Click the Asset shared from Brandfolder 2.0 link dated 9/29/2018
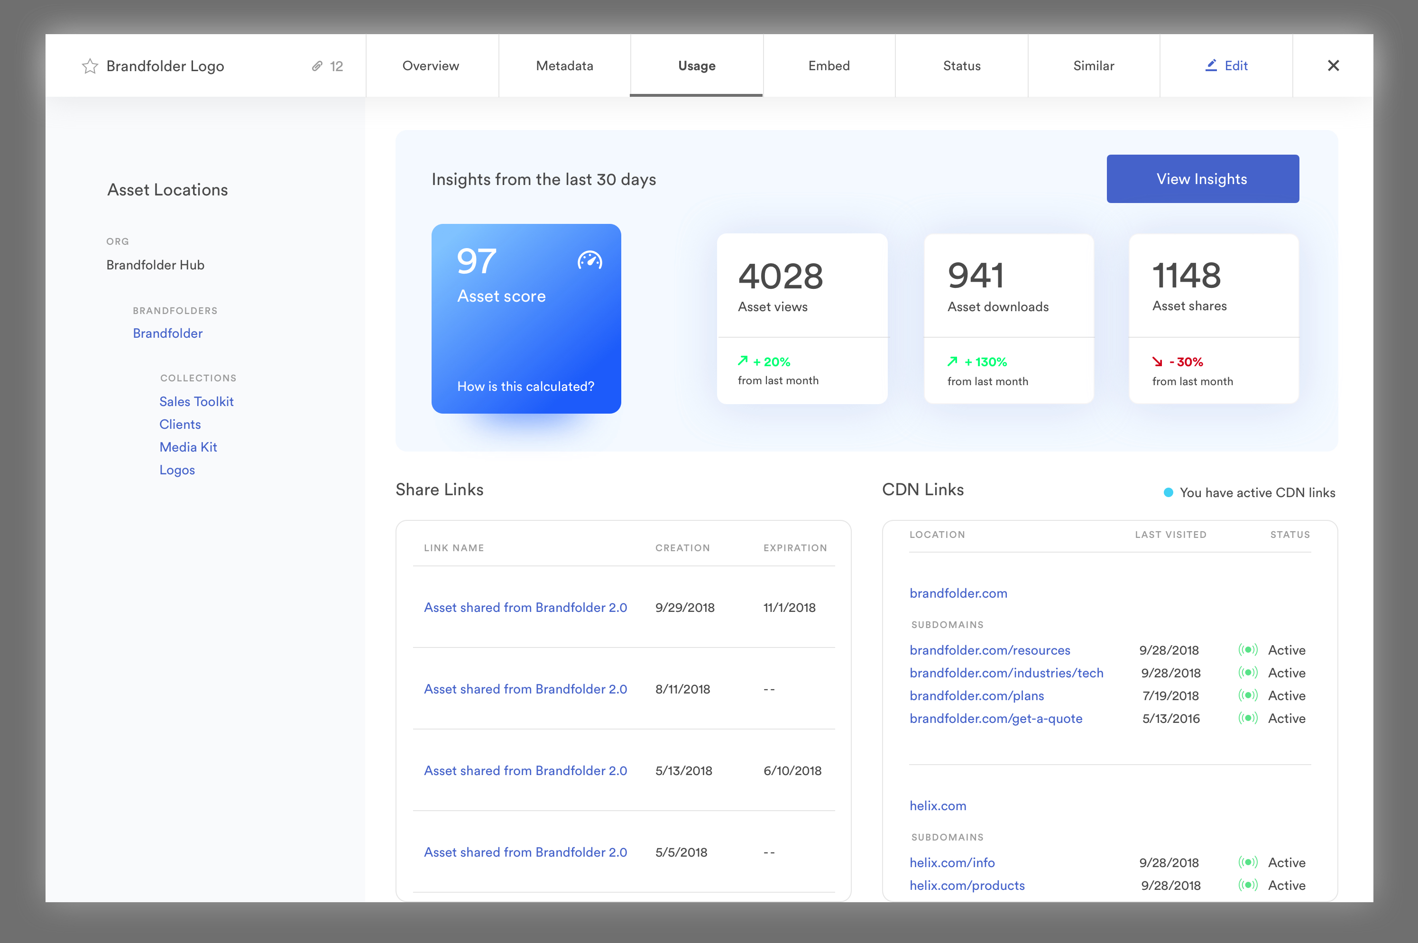 [525, 607]
